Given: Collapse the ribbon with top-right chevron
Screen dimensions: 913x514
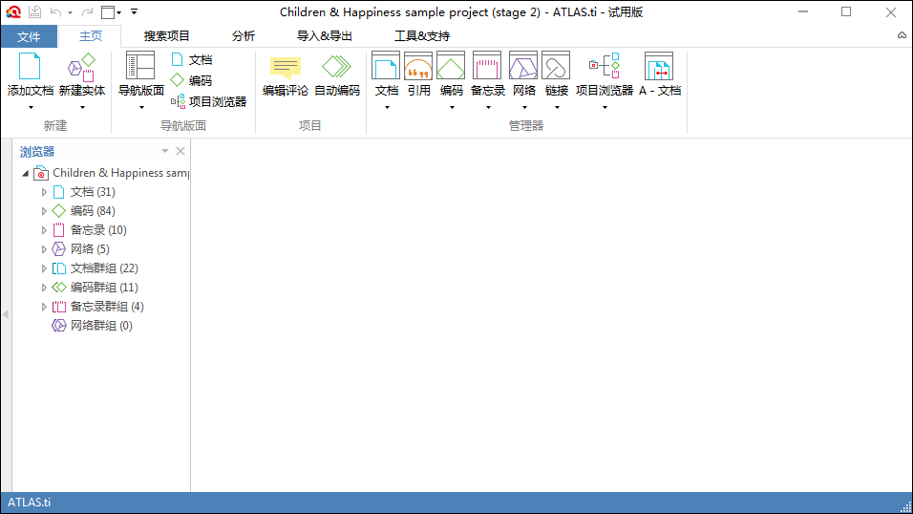Looking at the screenshot, I should pyautogui.click(x=902, y=35).
